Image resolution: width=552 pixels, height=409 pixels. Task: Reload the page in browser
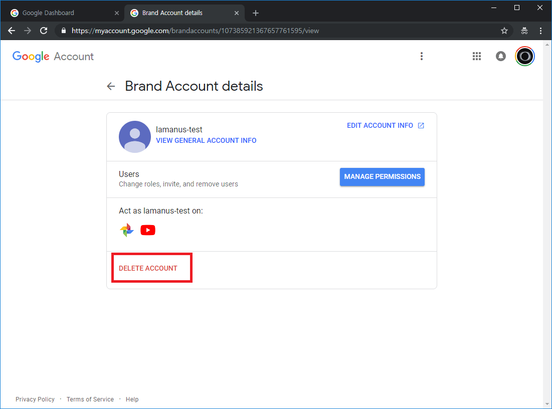[x=44, y=31]
